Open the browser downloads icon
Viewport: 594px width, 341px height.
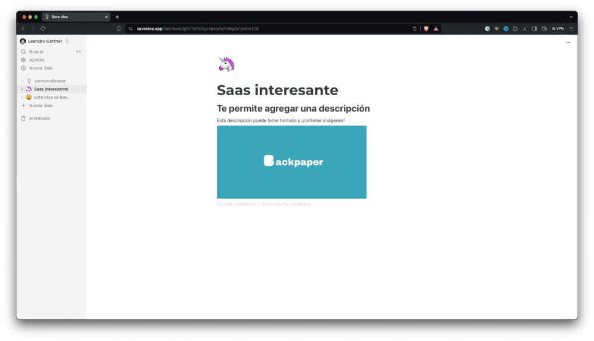pos(524,28)
